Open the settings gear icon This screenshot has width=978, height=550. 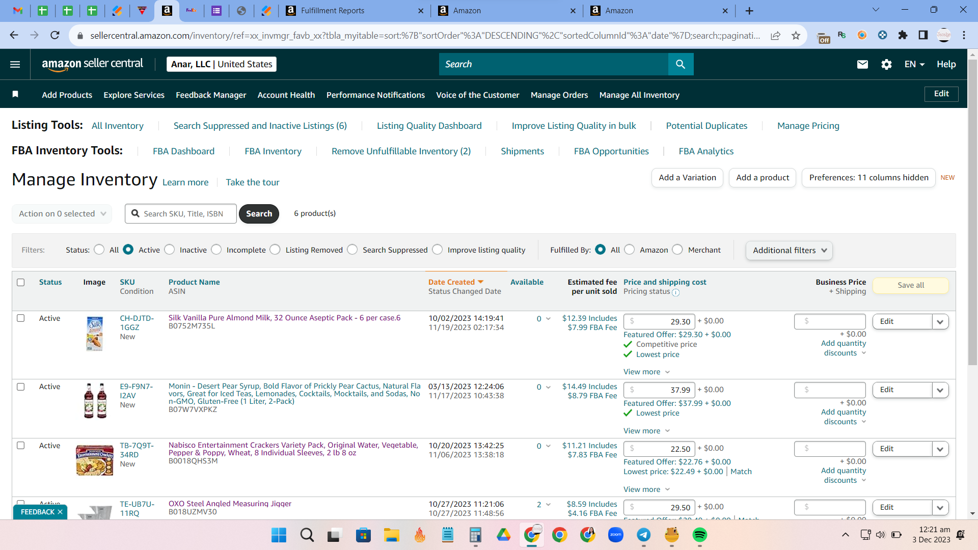(x=887, y=64)
